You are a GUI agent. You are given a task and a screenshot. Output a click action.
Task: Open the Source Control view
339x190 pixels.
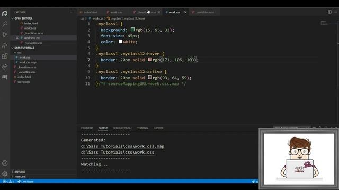(x=5, y=35)
